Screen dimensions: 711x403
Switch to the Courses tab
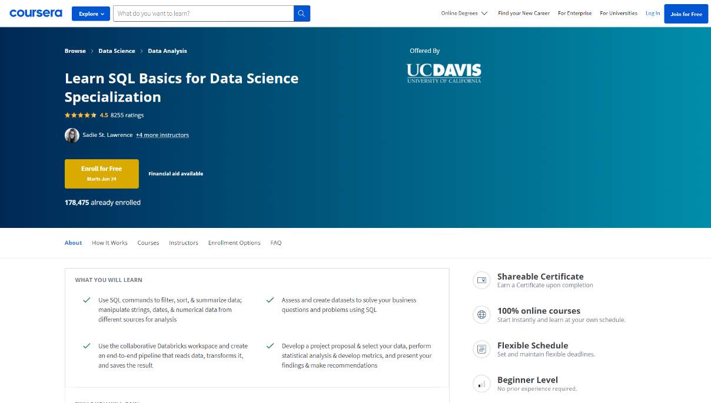(148, 243)
